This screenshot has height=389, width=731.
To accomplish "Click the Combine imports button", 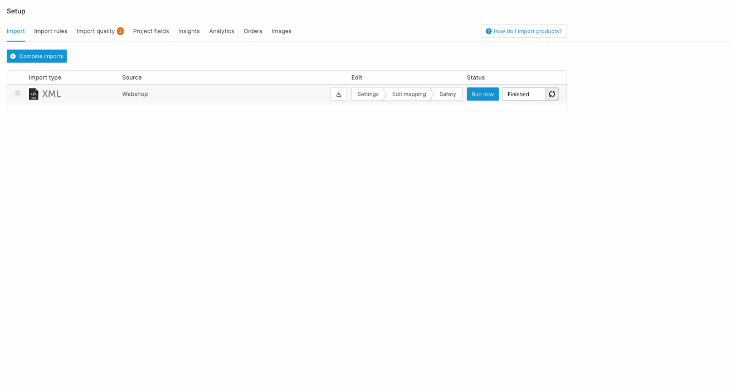I will (x=37, y=56).
